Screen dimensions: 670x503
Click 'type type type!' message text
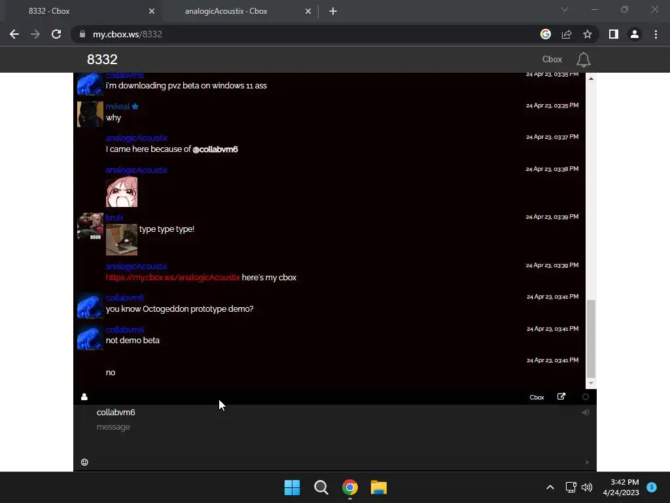point(167,229)
